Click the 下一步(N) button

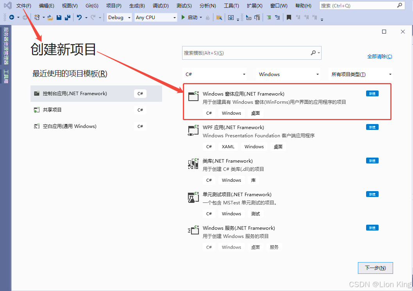[375, 268]
